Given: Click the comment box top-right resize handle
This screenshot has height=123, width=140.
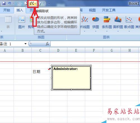Looking at the screenshot, I should click(91, 66).
